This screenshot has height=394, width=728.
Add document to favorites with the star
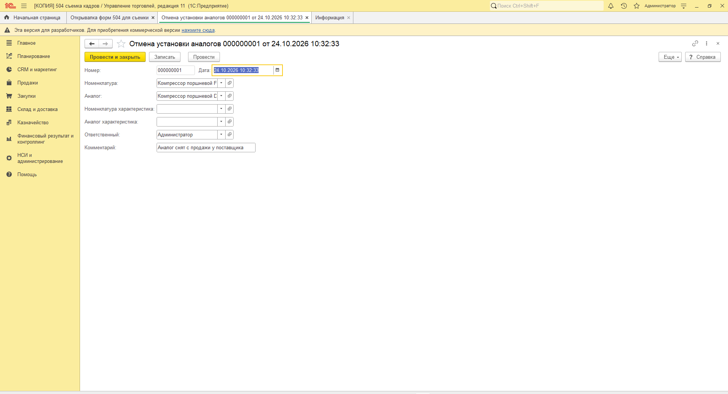[x=121, y=44]
